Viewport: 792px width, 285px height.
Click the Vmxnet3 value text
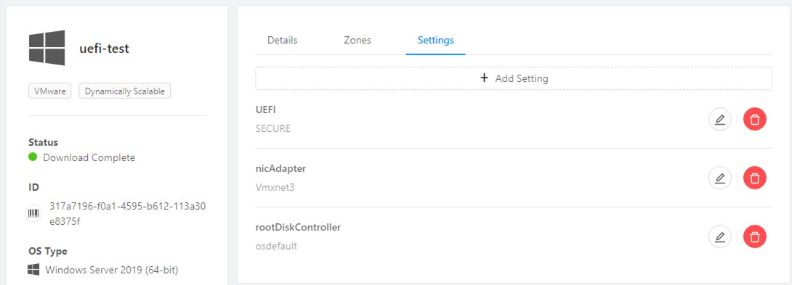click(x=275, y=188)
